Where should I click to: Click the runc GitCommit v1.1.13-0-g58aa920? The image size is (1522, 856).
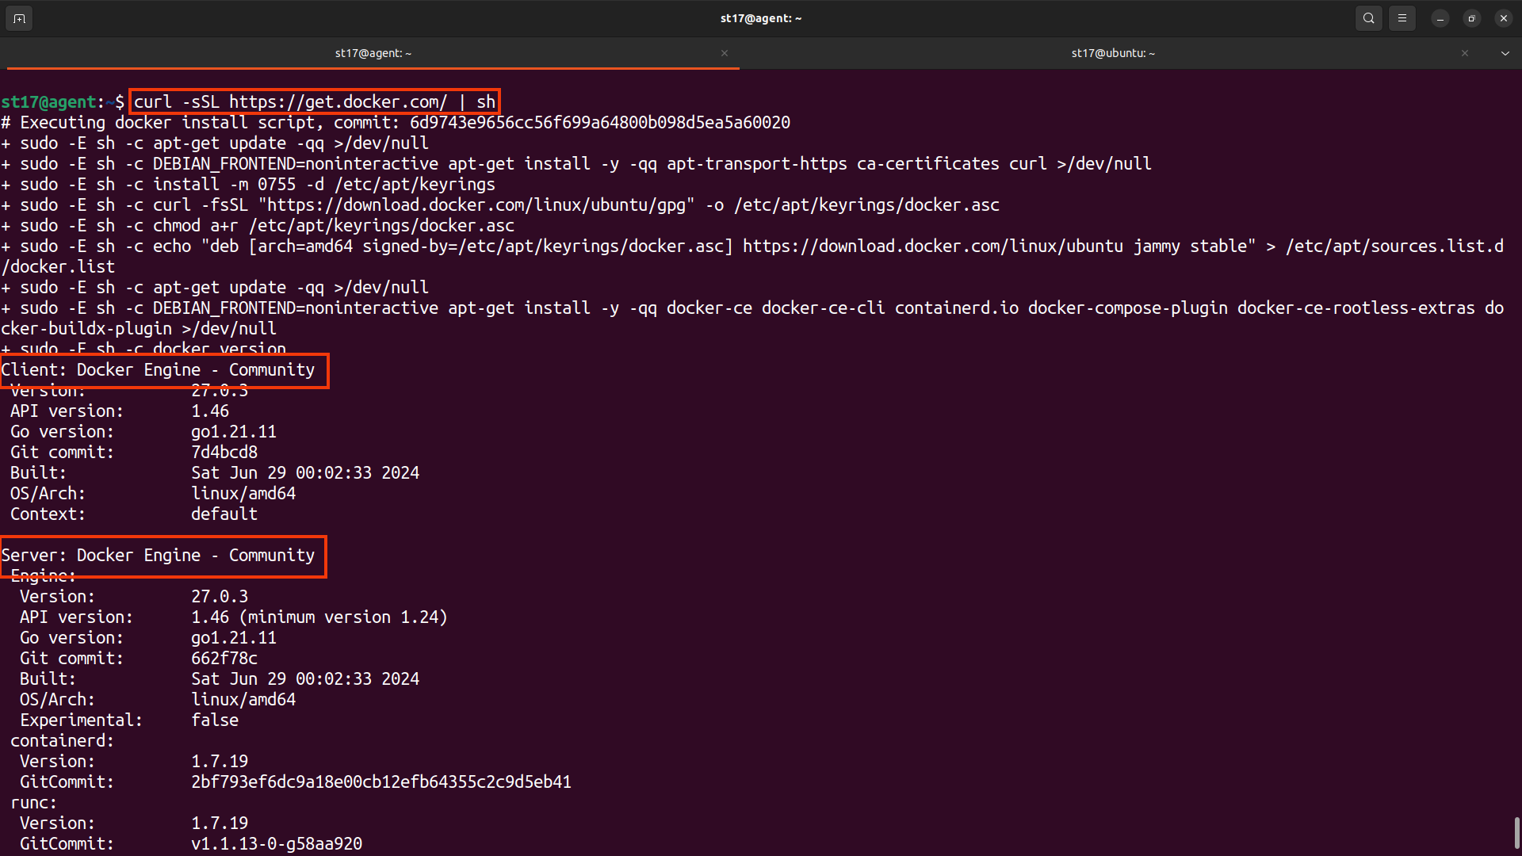(x=277, y=844)
